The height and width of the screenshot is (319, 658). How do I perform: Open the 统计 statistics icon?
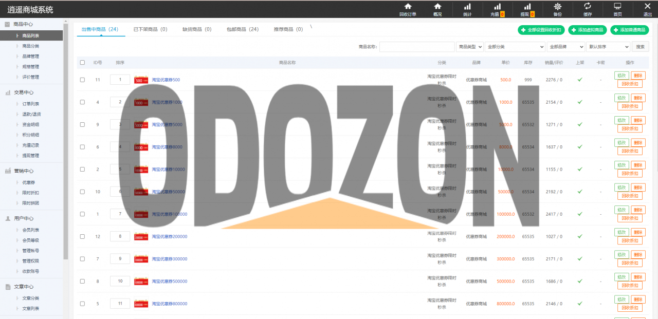[467, 9]
